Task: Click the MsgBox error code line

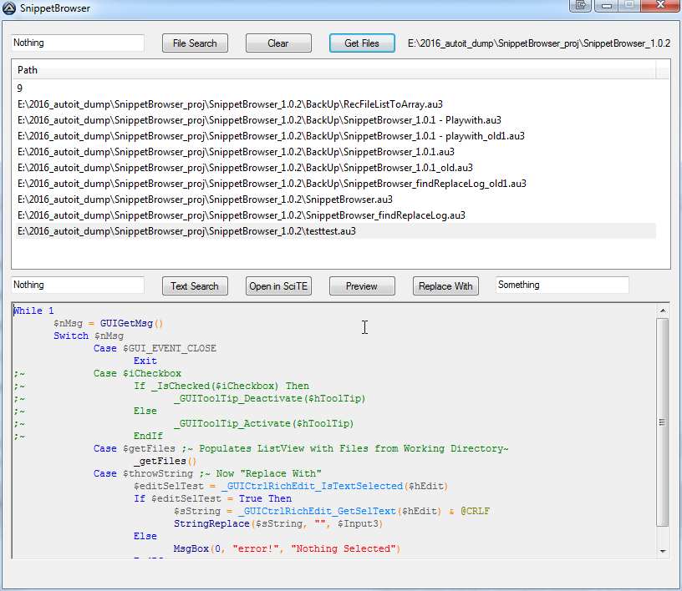Action: [287, 549]
